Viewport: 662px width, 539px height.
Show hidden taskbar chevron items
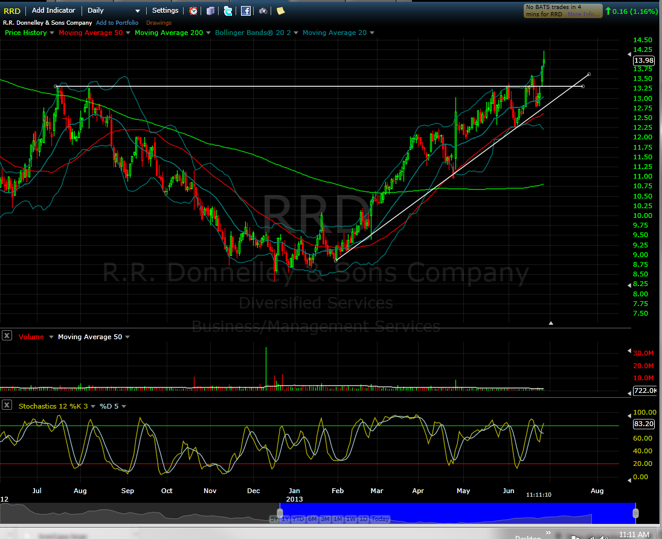pos(548,533)
